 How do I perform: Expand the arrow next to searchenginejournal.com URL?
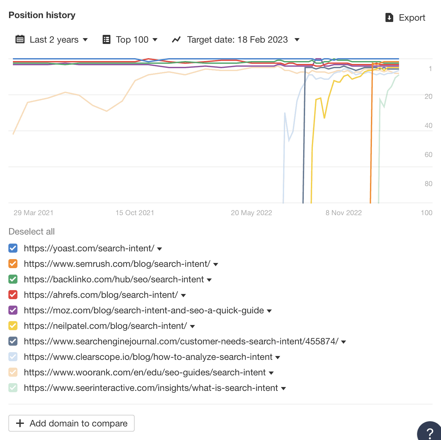click(344, 342)
